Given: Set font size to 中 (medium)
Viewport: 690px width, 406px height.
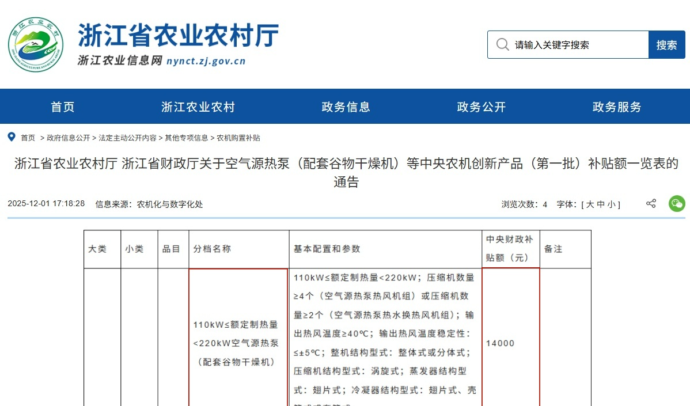Looking at the screenshot, I should coord(600,204).
